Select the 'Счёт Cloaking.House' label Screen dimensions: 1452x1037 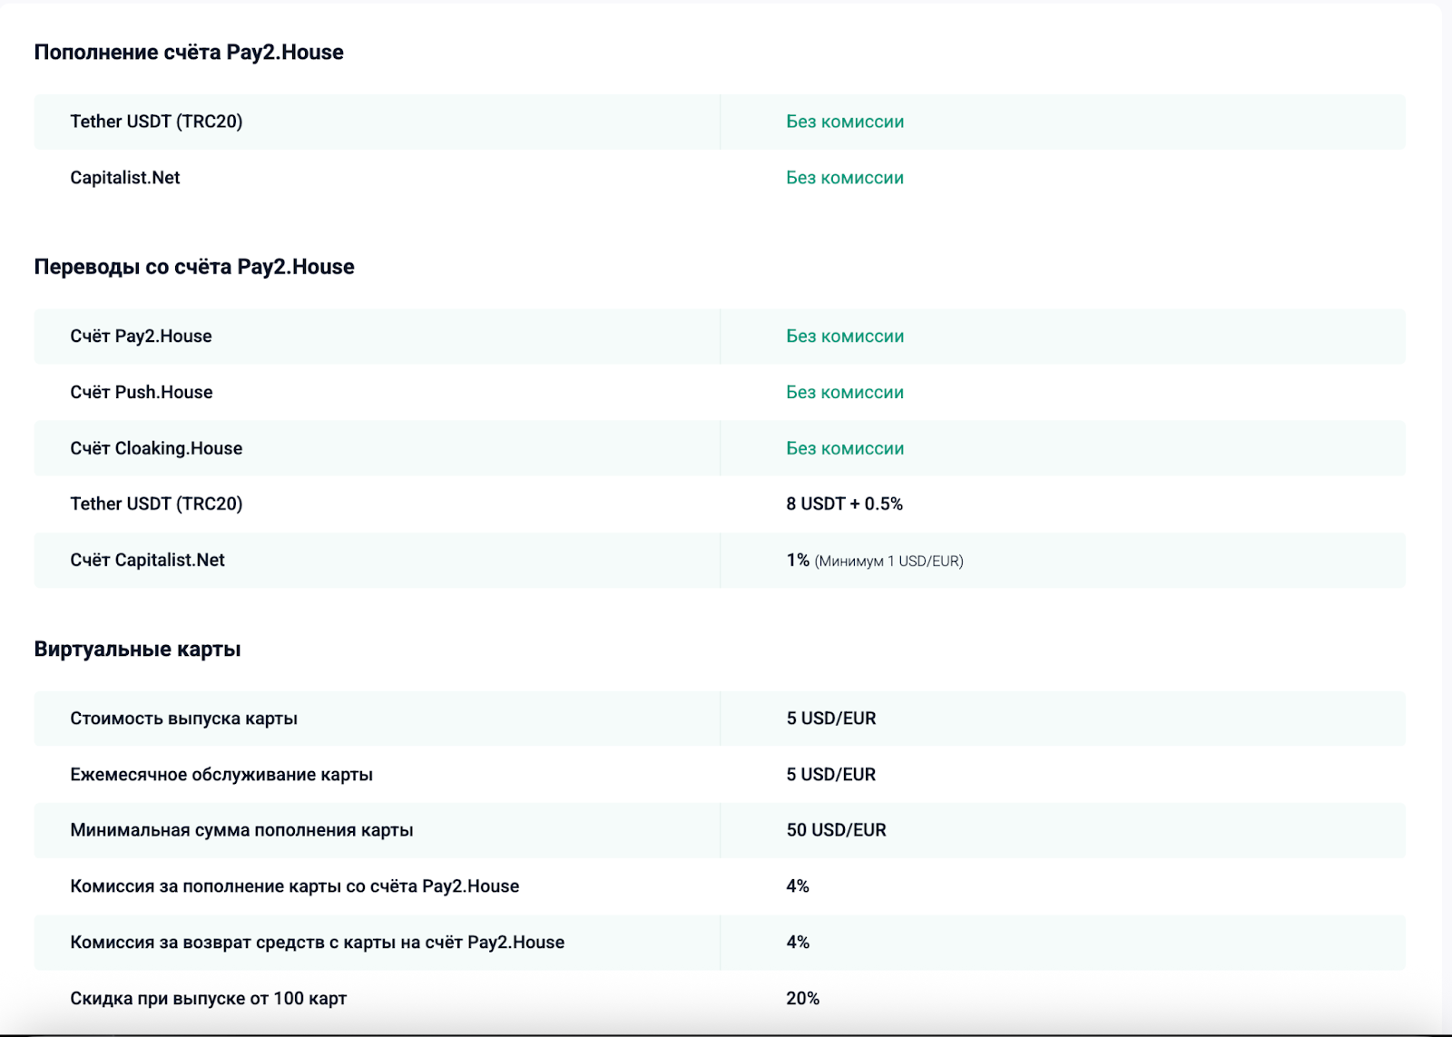click(x=156, y=448)
